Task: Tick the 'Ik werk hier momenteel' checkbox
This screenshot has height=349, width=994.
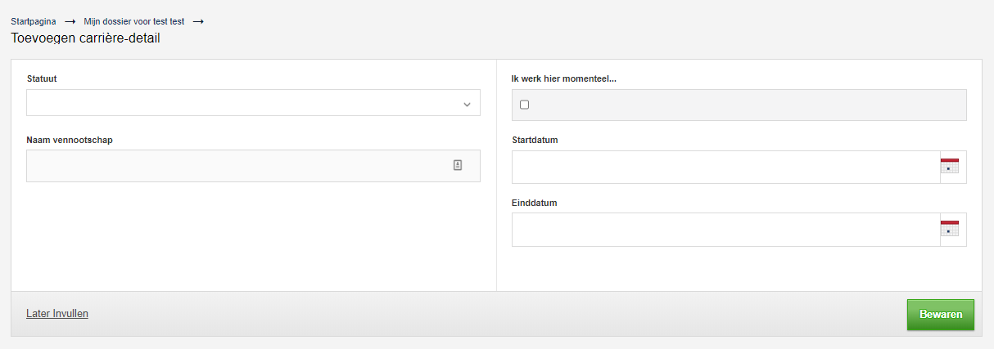Action: pyautogui.click(x=525, y=105)
